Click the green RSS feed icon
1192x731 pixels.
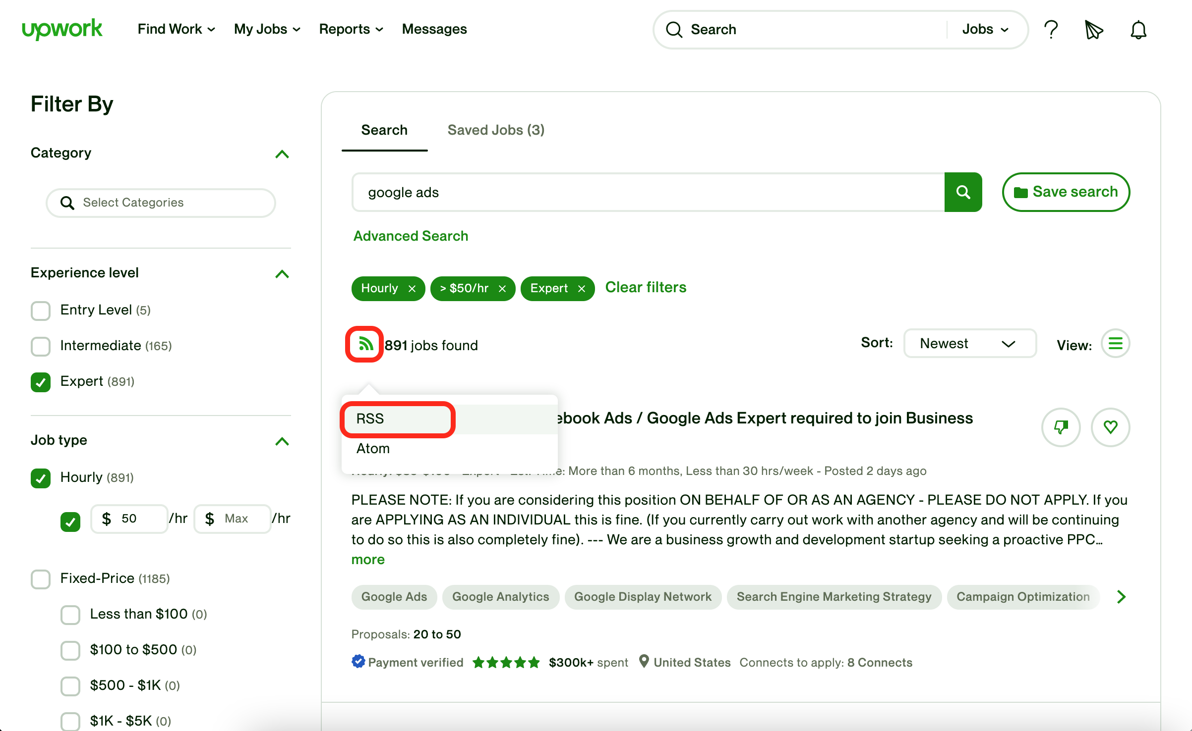pyautogui.click(x=365, y=344)
